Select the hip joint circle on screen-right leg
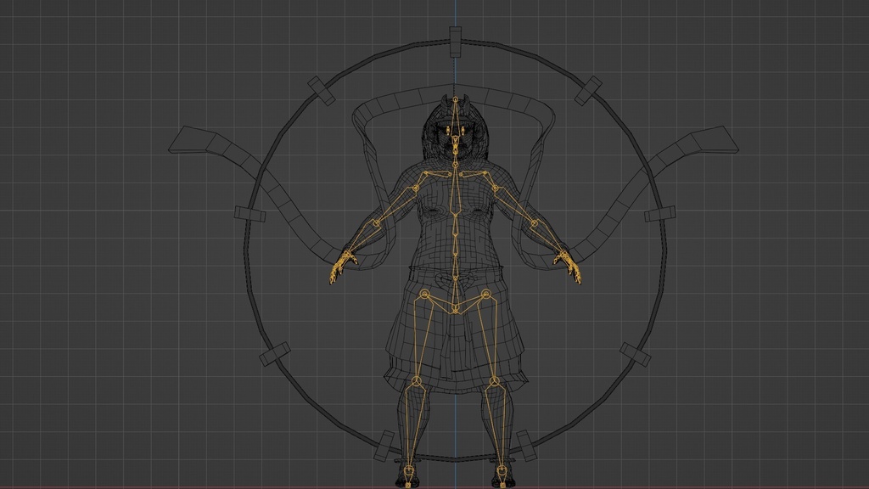869x489 pixels. pos(486,295)
